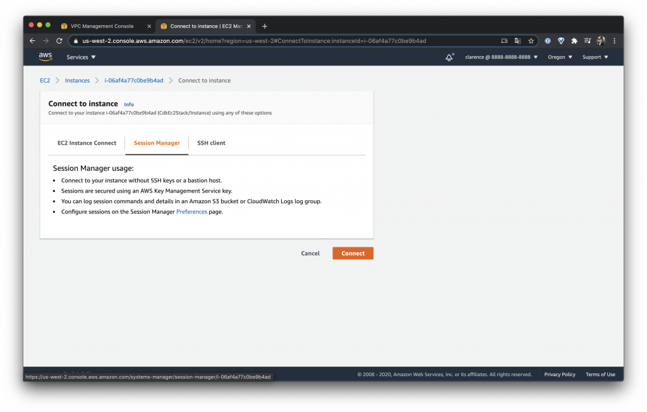647x412 pixels.
Task: Click the AWS logo home icon
Action: [x=45, y=57]
